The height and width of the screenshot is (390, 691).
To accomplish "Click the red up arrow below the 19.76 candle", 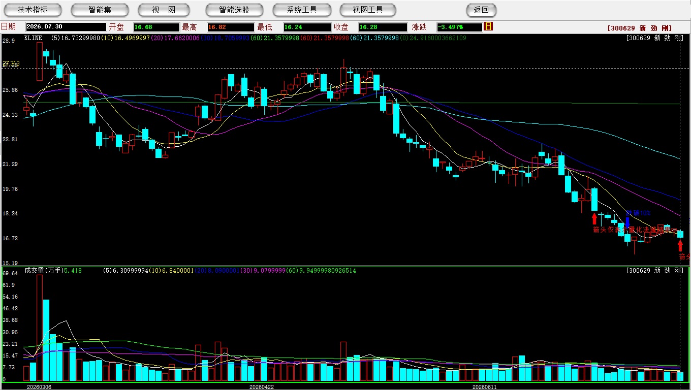I will click(594, 219).
